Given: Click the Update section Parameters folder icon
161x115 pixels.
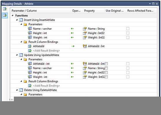Looking at the screenshot, I should coord(25,60).
